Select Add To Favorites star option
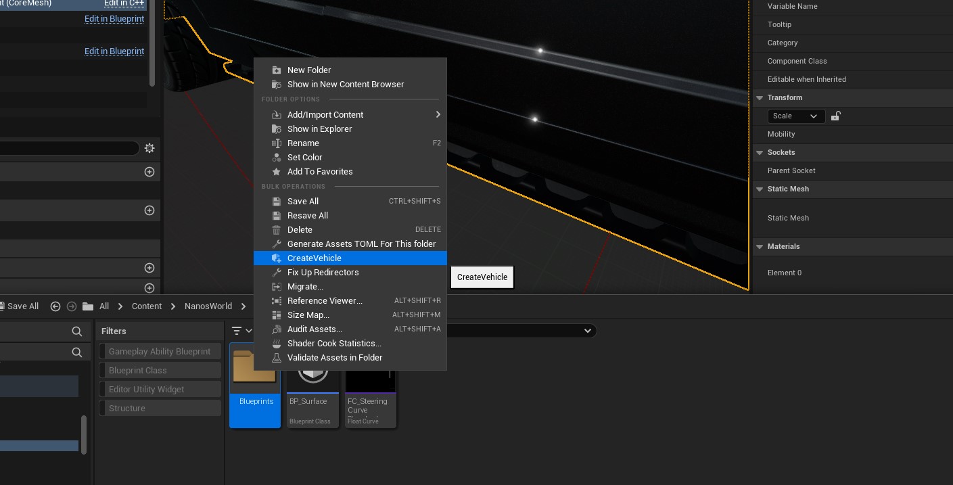Image resolution: width=953 pixels, height=485 pixels. [319, 172]
